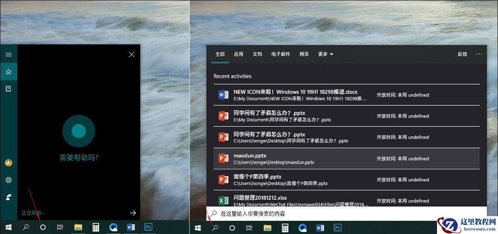Image resolution: width=498 pixels, height=234 pixels.
Task: Open the Cortana feedback icon
Action: tap(8, 197)
